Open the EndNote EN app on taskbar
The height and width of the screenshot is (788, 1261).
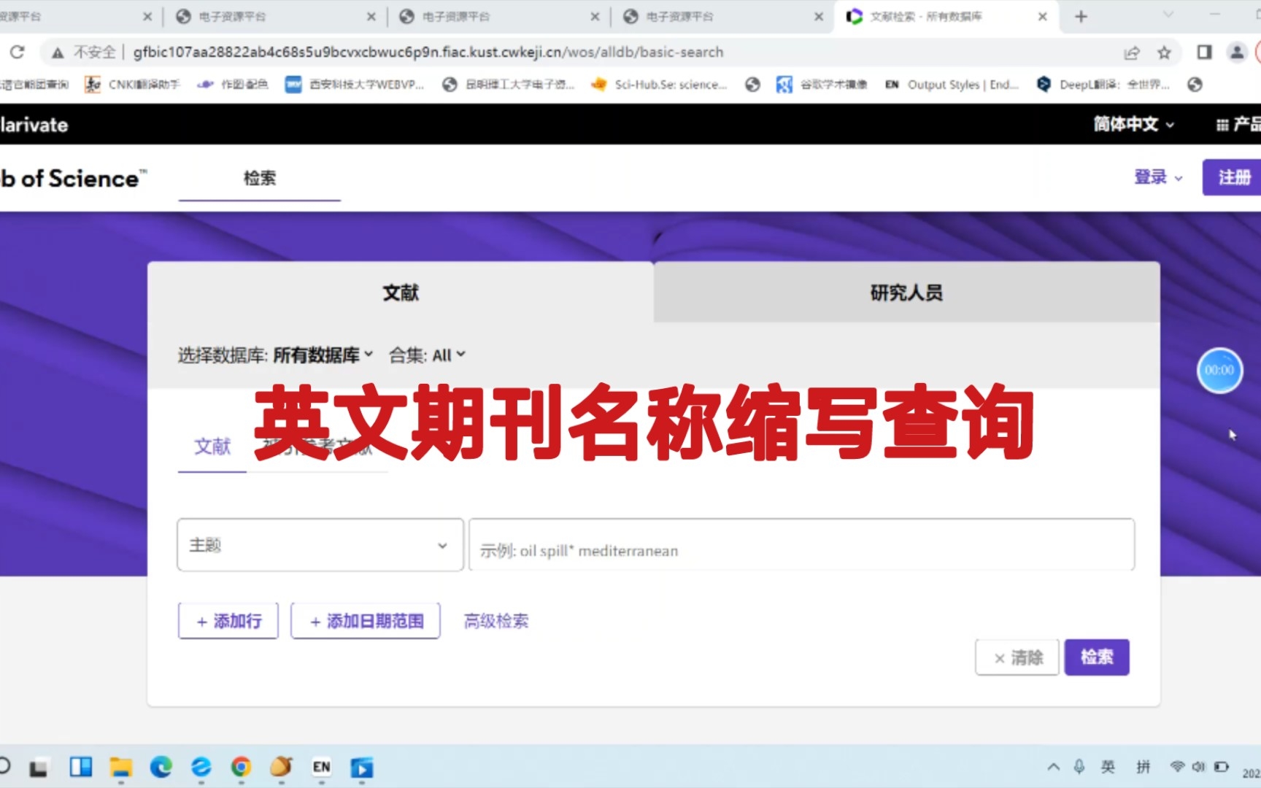pos(321,767)
